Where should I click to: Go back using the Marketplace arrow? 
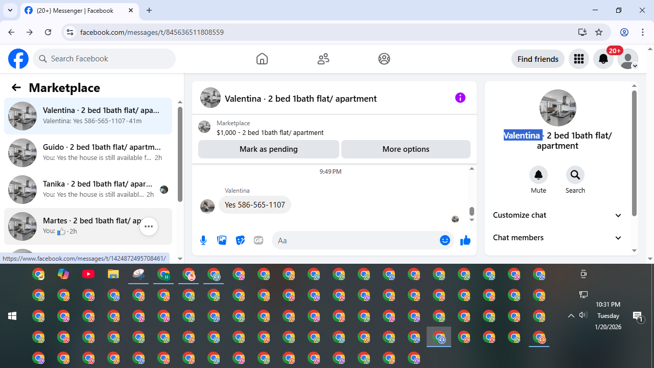pyautogui.click(x=16, y=87)
